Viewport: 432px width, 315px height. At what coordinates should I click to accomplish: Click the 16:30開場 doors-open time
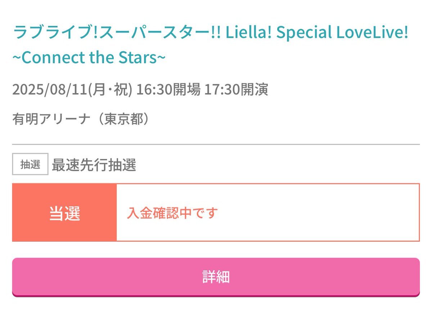coord(168,90)
